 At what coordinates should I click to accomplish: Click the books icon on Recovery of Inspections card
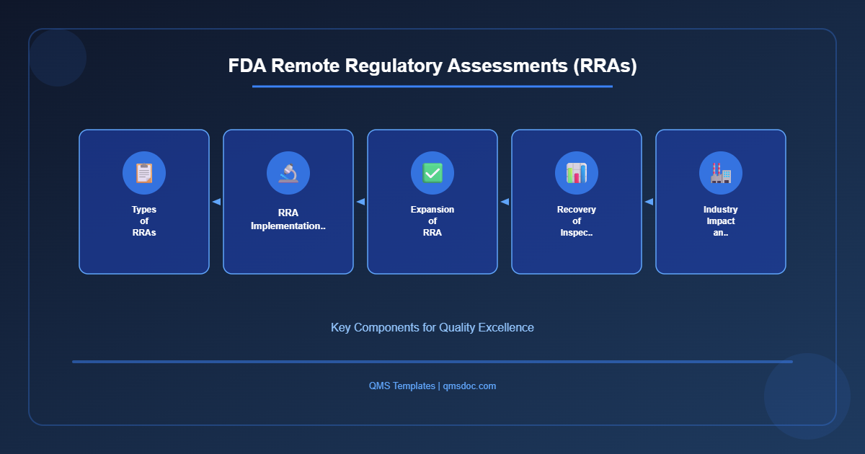576,172
